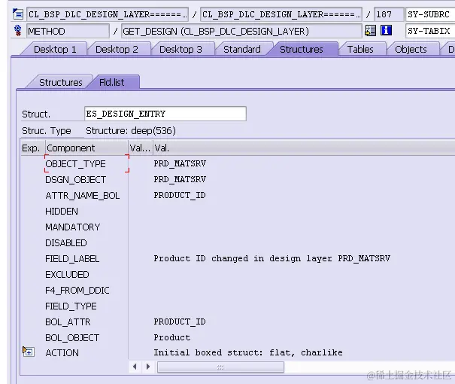Select the EXCLUDED component
This screenshot has width=455, height=384.
coord(67,275)
